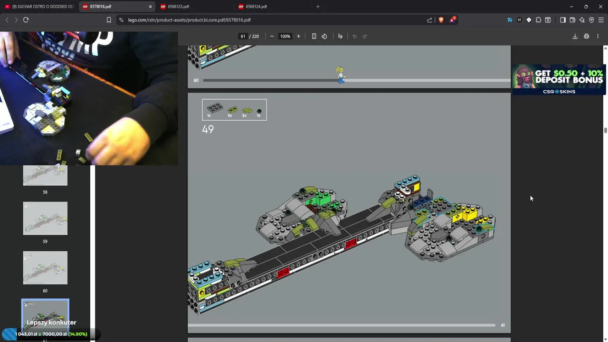Download the PDF file

coord(575,36)
